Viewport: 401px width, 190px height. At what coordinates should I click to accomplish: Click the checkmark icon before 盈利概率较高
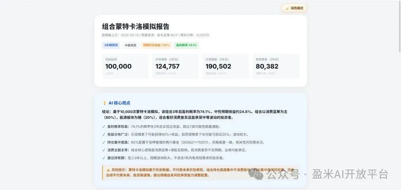tap(104, 127)
